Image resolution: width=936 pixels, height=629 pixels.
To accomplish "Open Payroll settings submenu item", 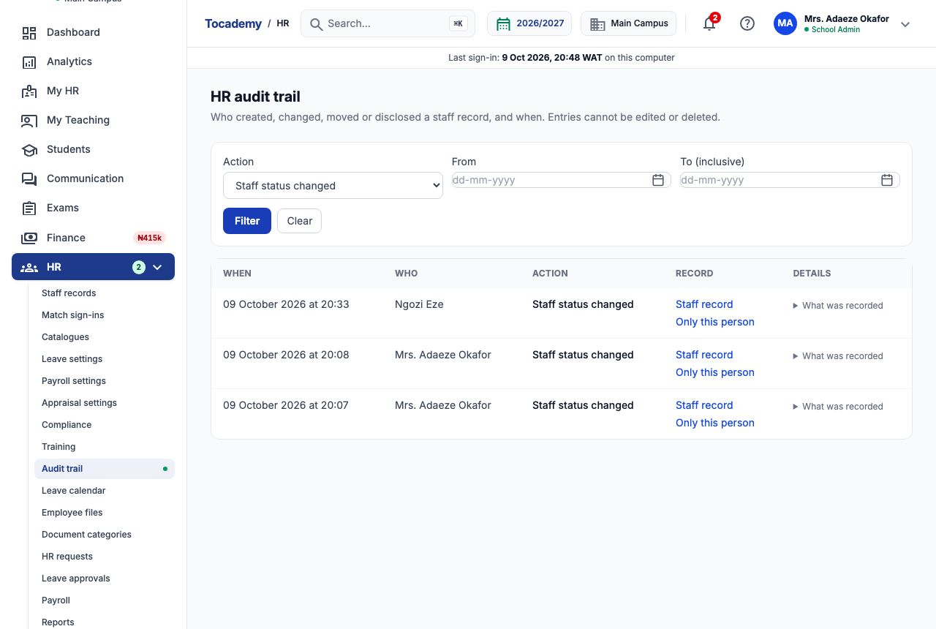I will tap(74, 381).
